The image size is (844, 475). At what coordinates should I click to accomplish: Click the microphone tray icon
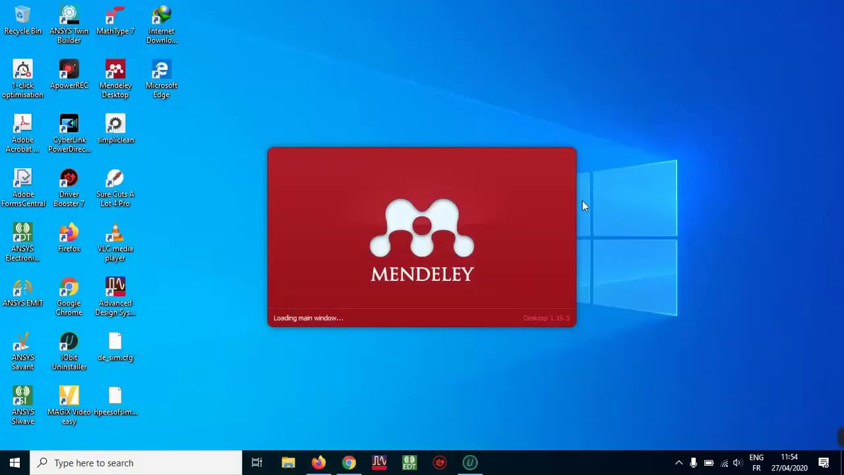[694, 462]
